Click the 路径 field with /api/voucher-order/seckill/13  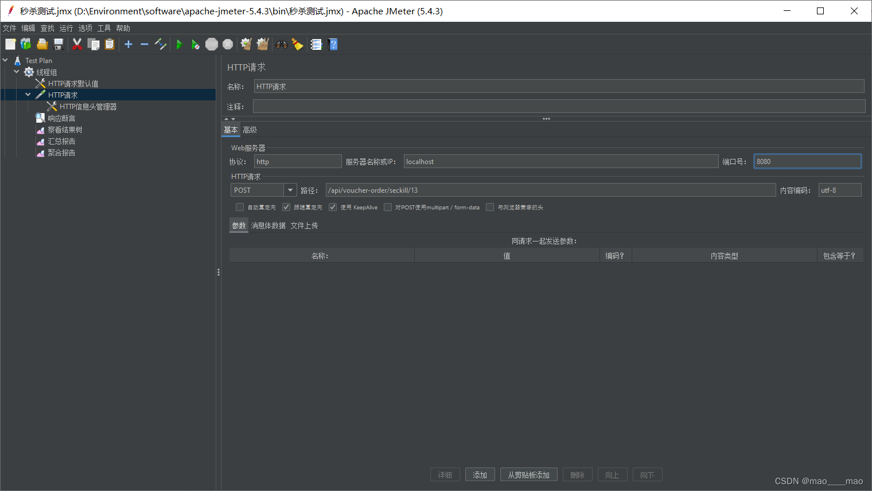(551, 190)
